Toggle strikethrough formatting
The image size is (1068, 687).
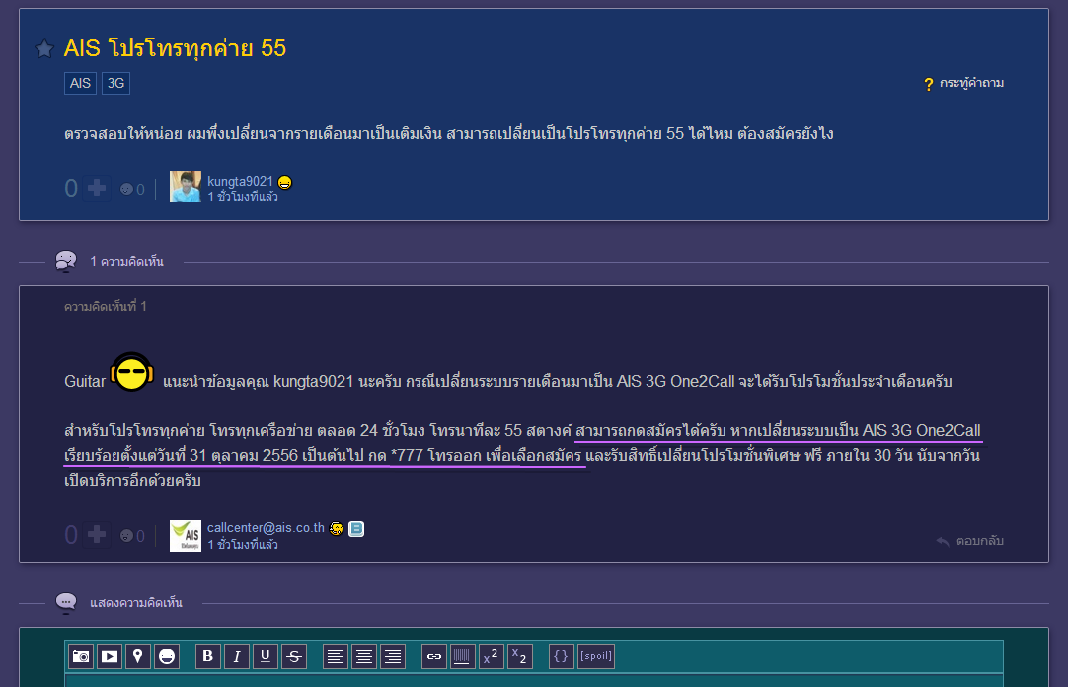click(x=293, y=656)
